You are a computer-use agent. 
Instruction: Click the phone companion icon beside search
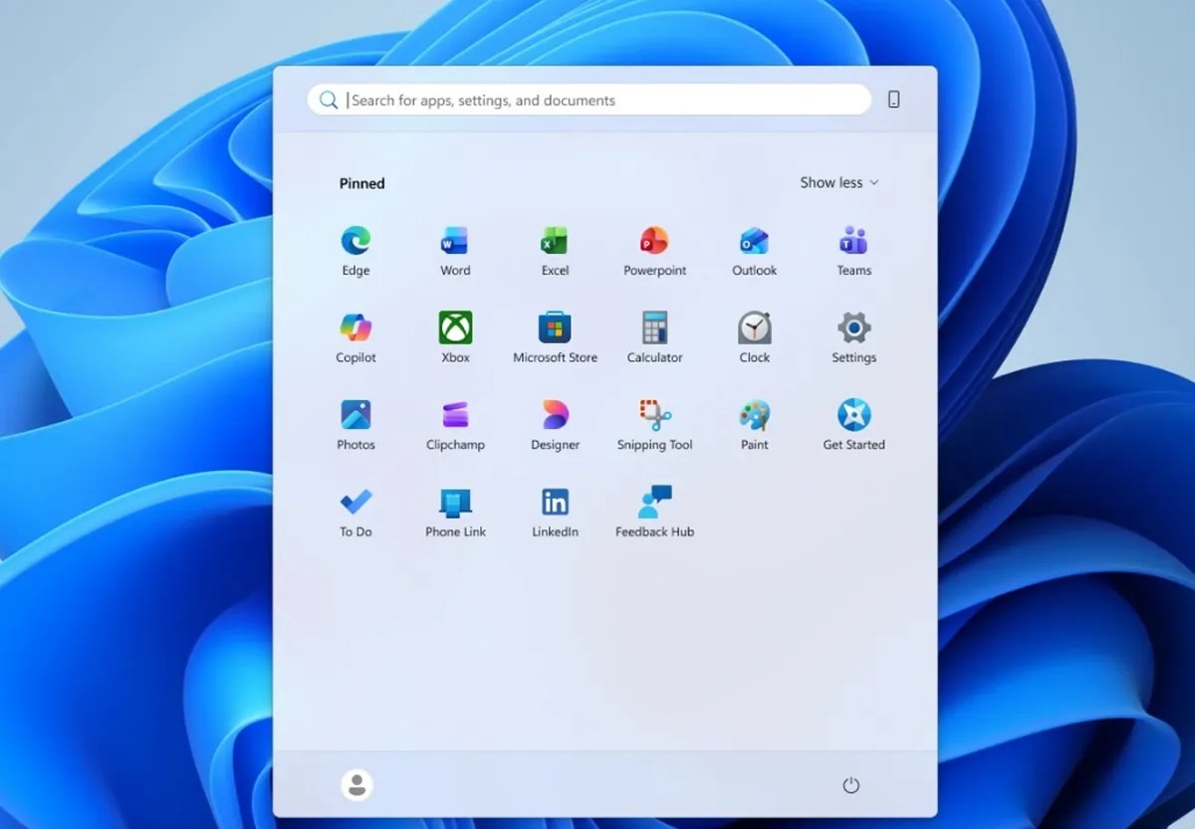(x=893, y=100)
